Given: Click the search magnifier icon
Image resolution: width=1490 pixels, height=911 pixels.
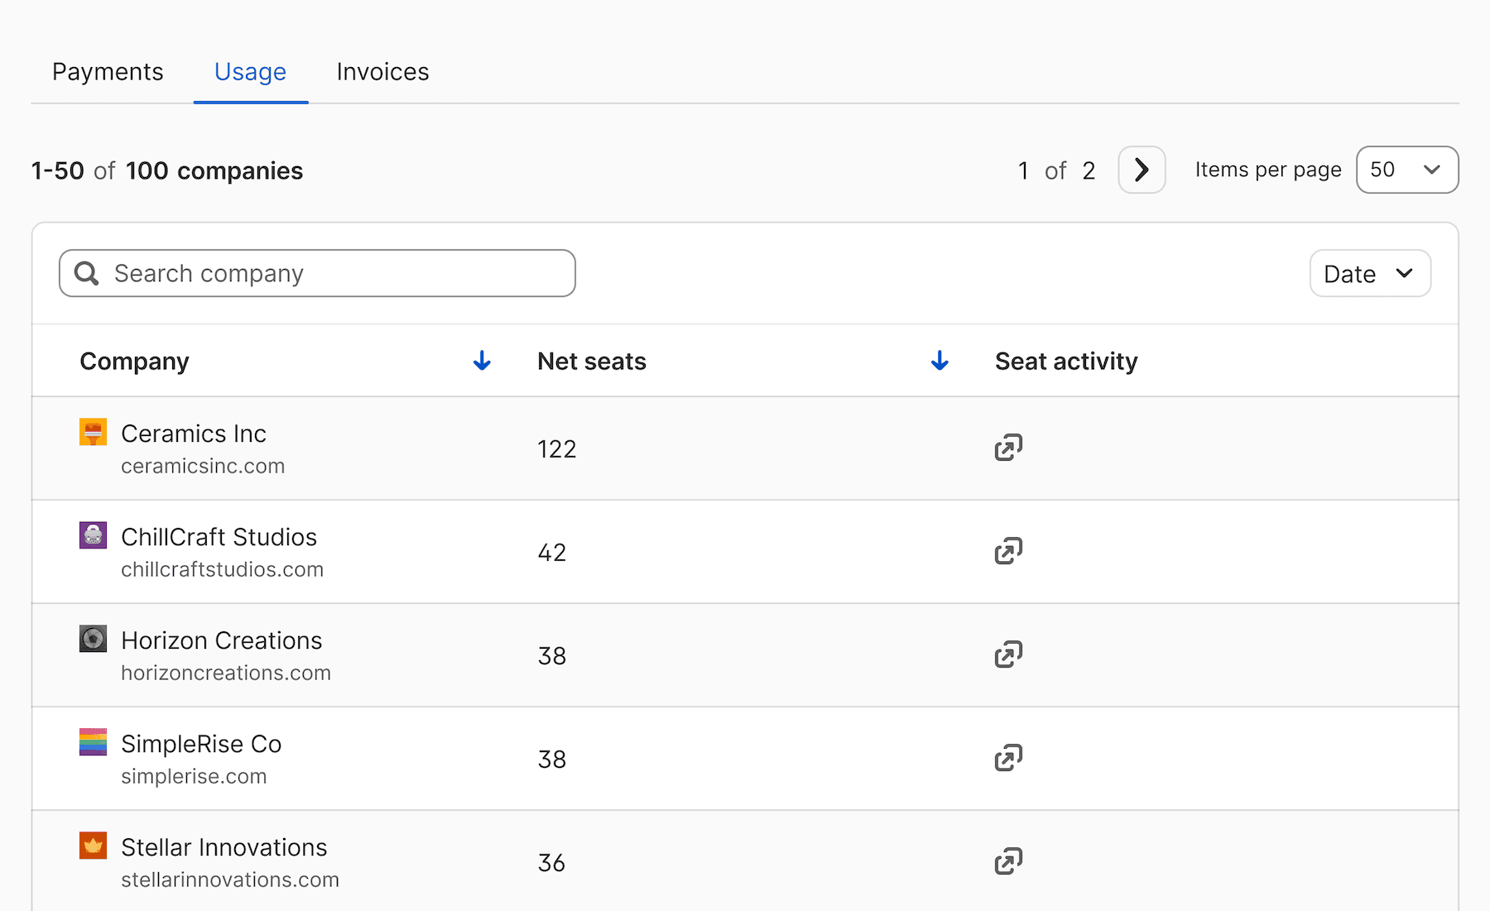Looking at the screenshot, I should tap(87, 273).
